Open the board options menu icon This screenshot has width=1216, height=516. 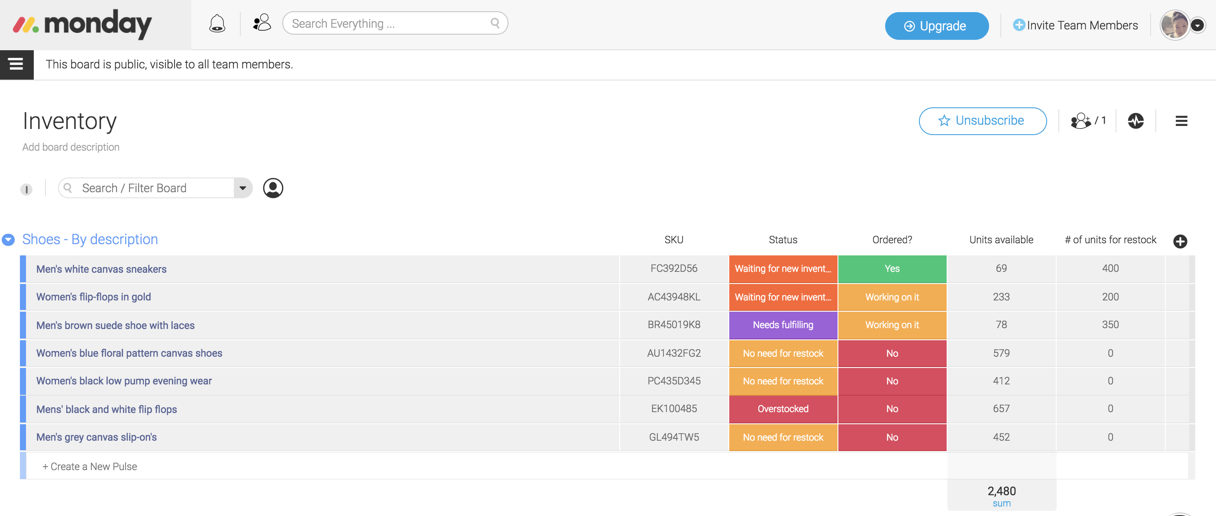coord(1181,121)
